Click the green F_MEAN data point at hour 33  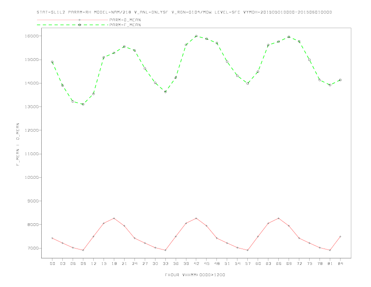click(165, 92)
